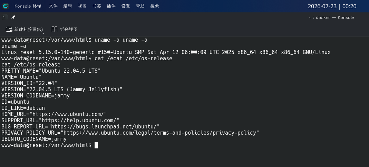The image size is (369, 167).
Task: Open the 编辑 (Edit) menu
Action: (x=68, y=6)
